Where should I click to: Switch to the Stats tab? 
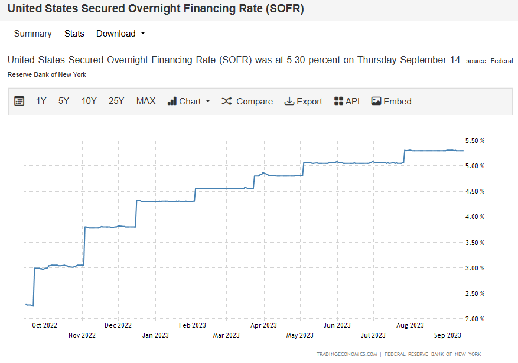tap(74, 34)
